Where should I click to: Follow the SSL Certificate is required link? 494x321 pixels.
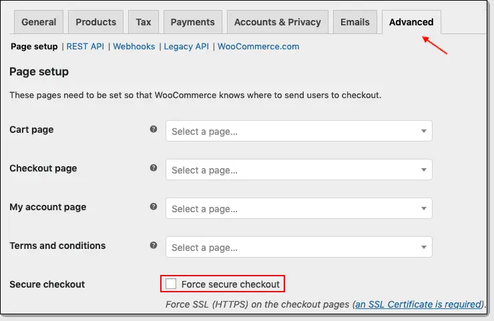tap(418, 304)
